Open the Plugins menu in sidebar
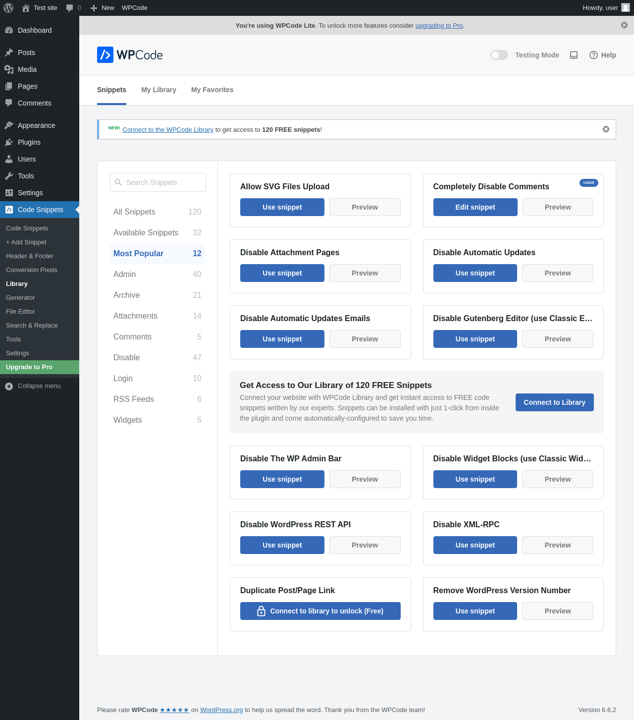The width and height of the screenshot is (634, 720). click(x=29, y=142)
